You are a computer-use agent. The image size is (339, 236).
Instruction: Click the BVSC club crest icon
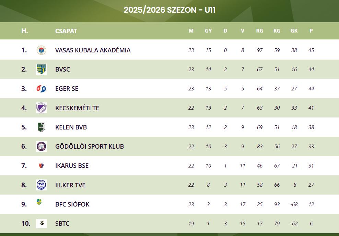pyautogui.click(x=41, y=70)
